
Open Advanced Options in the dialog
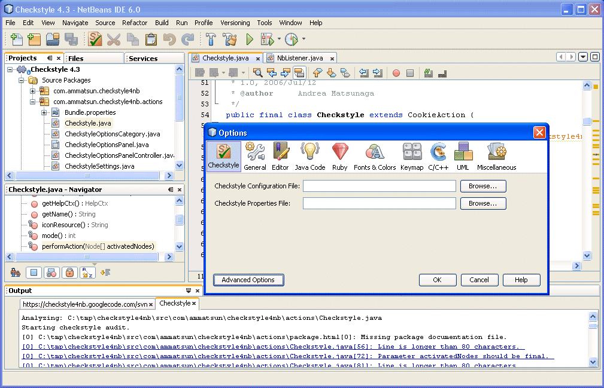click(x=248, y=280)
